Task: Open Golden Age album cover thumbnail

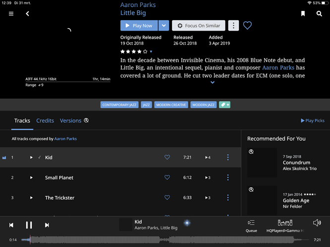Action: pyautogui.click(x=262, y=201)
